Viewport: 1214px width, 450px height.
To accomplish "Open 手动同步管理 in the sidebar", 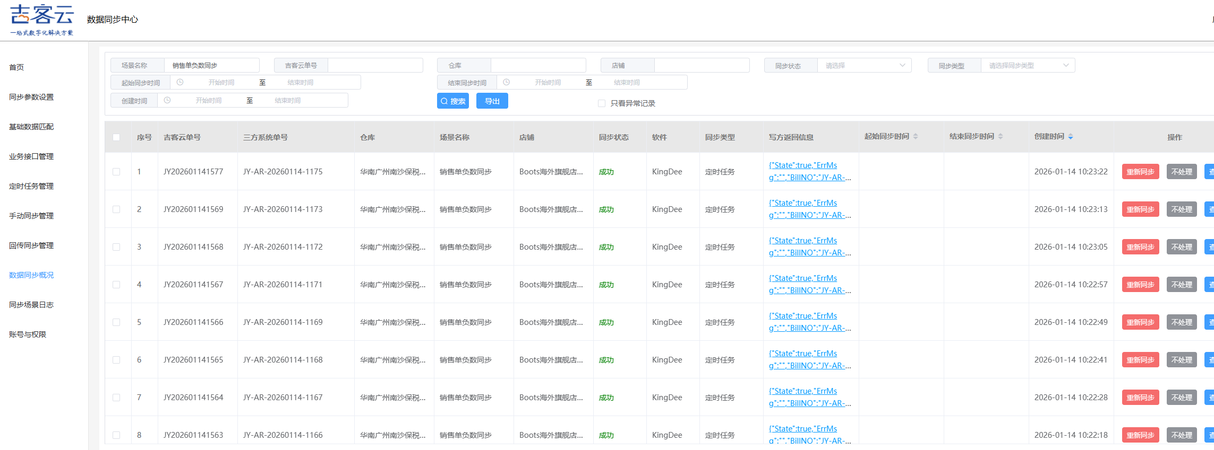I will [x=31, y=216].
